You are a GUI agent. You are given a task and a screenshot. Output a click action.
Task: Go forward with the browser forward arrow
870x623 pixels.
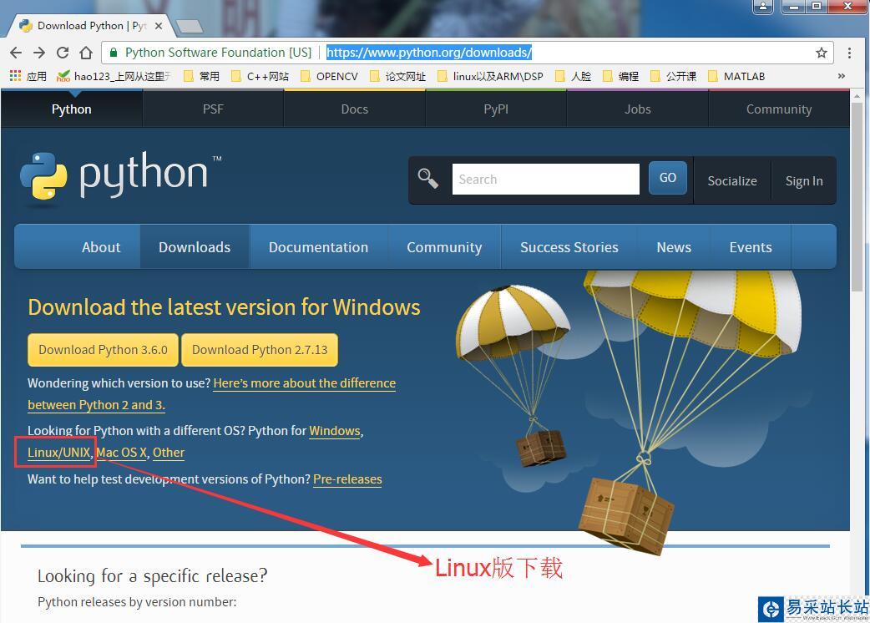(39, 53)
